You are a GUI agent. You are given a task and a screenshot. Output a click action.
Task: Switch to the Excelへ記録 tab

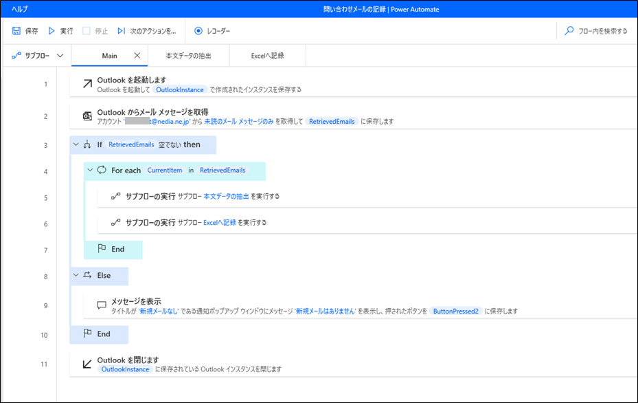click(x=267, y=56)
